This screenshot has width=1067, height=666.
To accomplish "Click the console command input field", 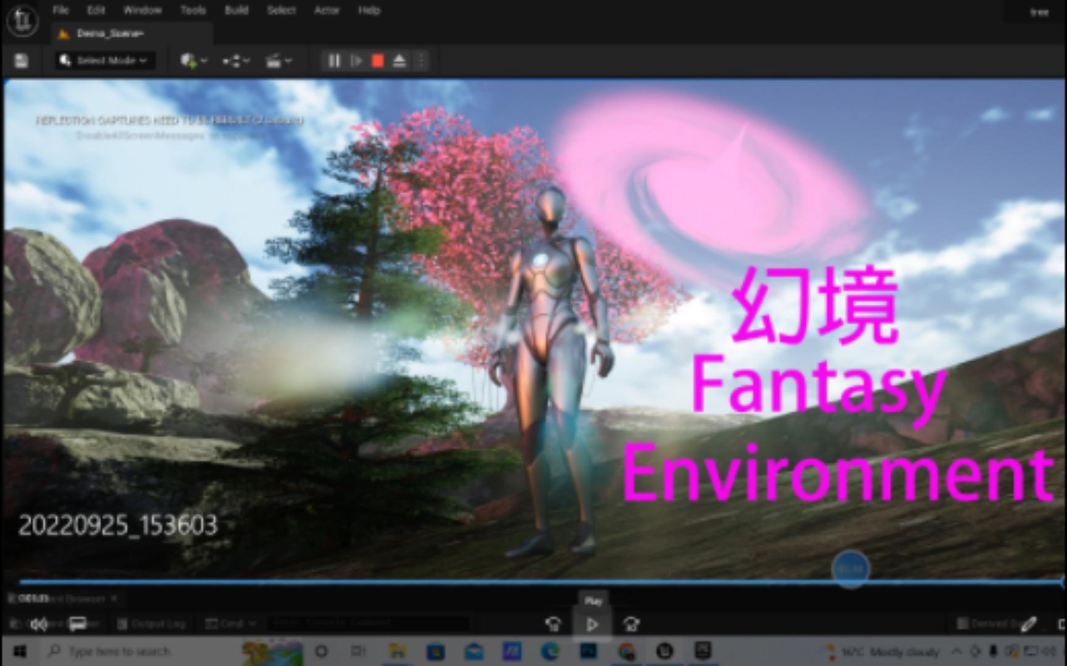I will (x=368, y=624).
